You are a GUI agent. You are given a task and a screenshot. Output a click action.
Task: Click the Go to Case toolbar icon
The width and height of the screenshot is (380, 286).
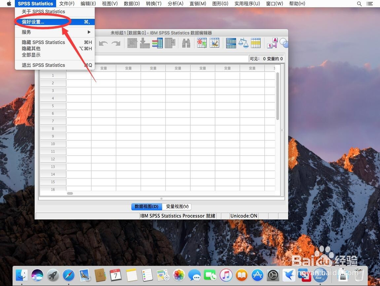(132, 43)
